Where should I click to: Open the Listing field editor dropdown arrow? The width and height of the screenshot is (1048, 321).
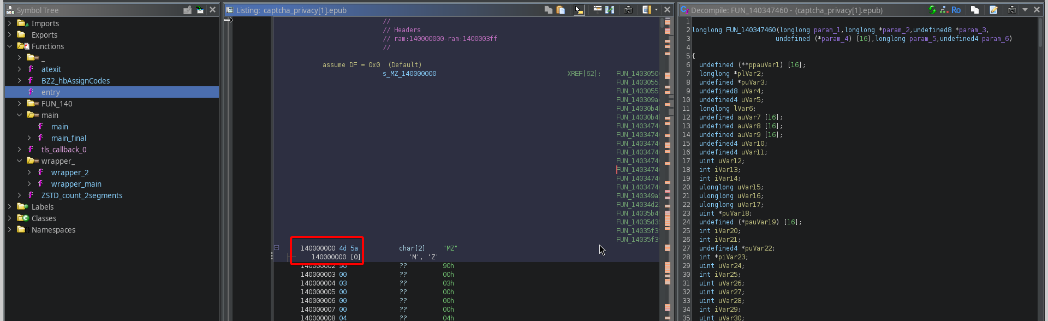tap(656, 10)
